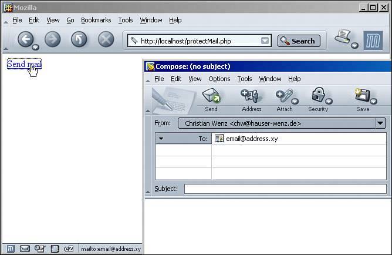This screenshot has width=392, height=255.
Task: Open Mail from the envelope status bar icon
Action: (x=25, y=249)
